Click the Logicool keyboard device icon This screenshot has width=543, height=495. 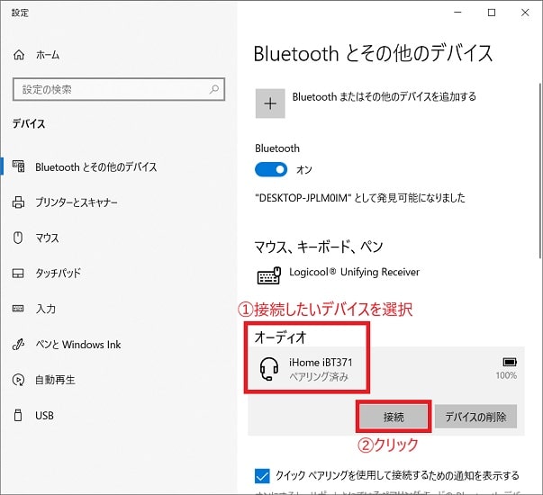pyautogui.click(x=268, y=275)
